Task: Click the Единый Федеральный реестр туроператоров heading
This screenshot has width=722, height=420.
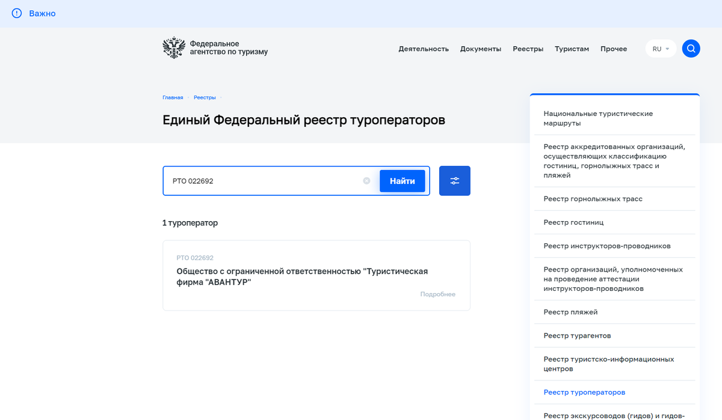Action: [304, 120]
